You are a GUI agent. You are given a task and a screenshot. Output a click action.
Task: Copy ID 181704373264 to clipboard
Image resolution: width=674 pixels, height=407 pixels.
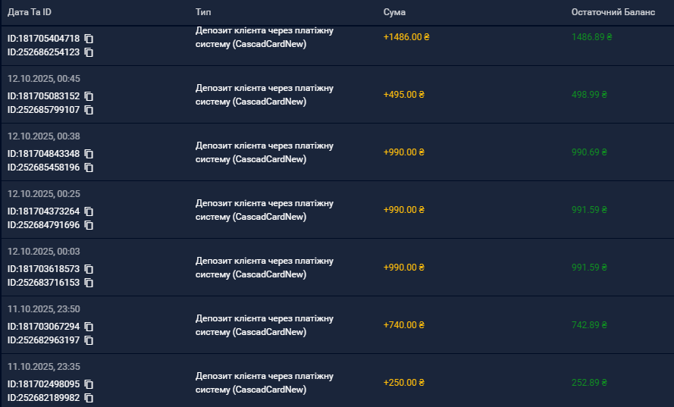(89, 211)
